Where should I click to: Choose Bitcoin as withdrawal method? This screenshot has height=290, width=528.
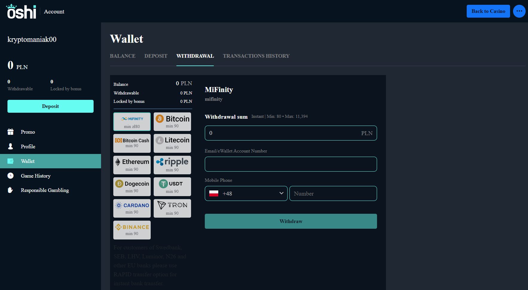pyautogui.click(x=172, y=122)
